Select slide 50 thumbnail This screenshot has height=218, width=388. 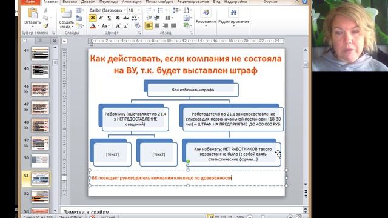(x=40, y=161)
